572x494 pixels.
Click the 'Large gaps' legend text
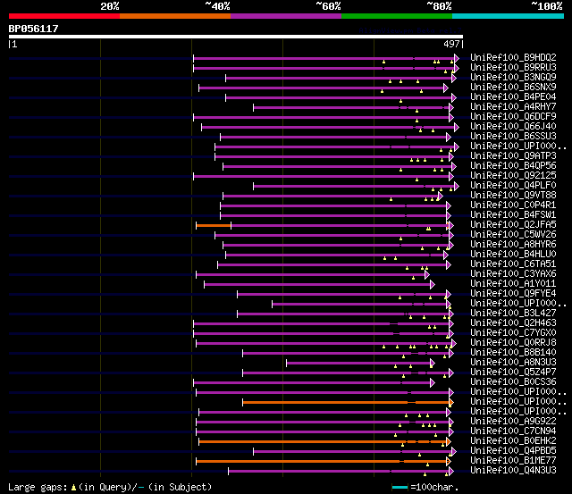(x=38, y=488)
